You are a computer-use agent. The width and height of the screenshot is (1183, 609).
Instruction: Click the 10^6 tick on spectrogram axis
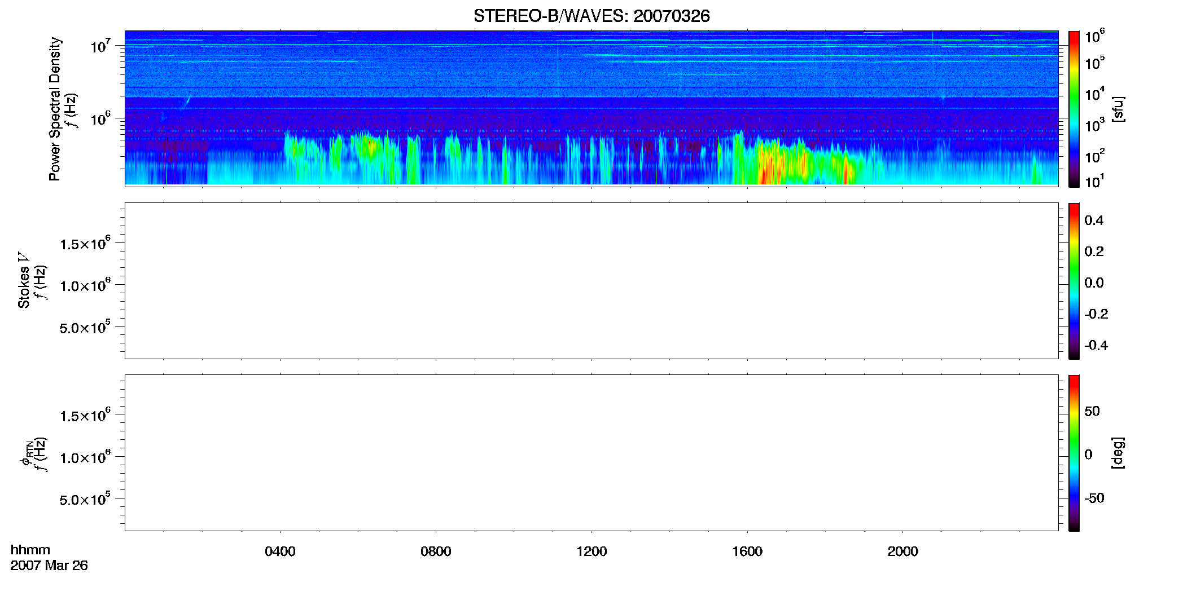coord(100,118)
